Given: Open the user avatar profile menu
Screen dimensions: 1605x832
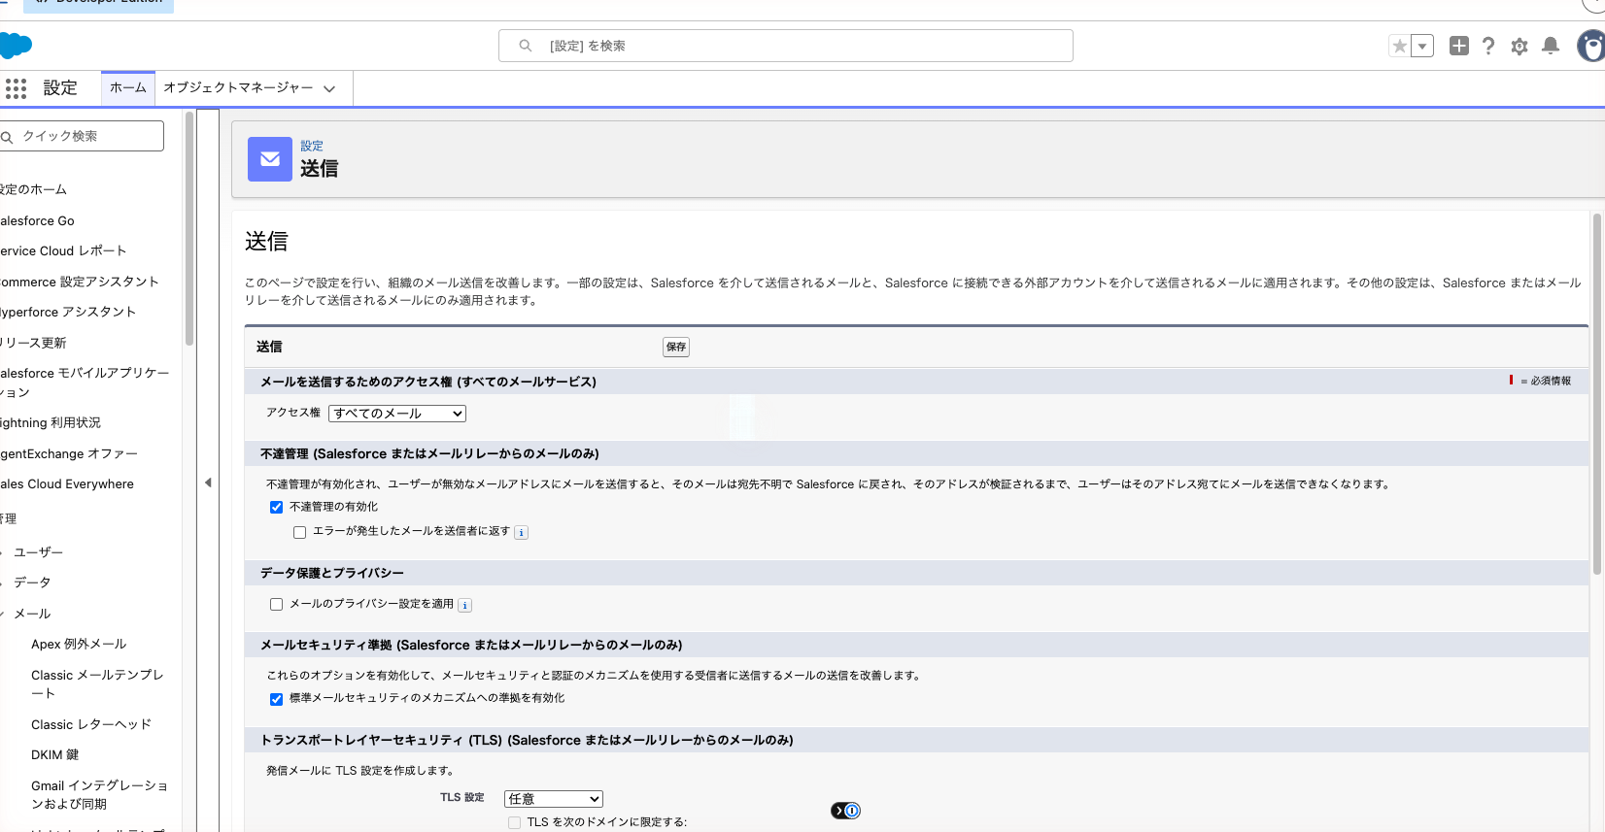Looking at the screenshot, I should click(1591, 46).
